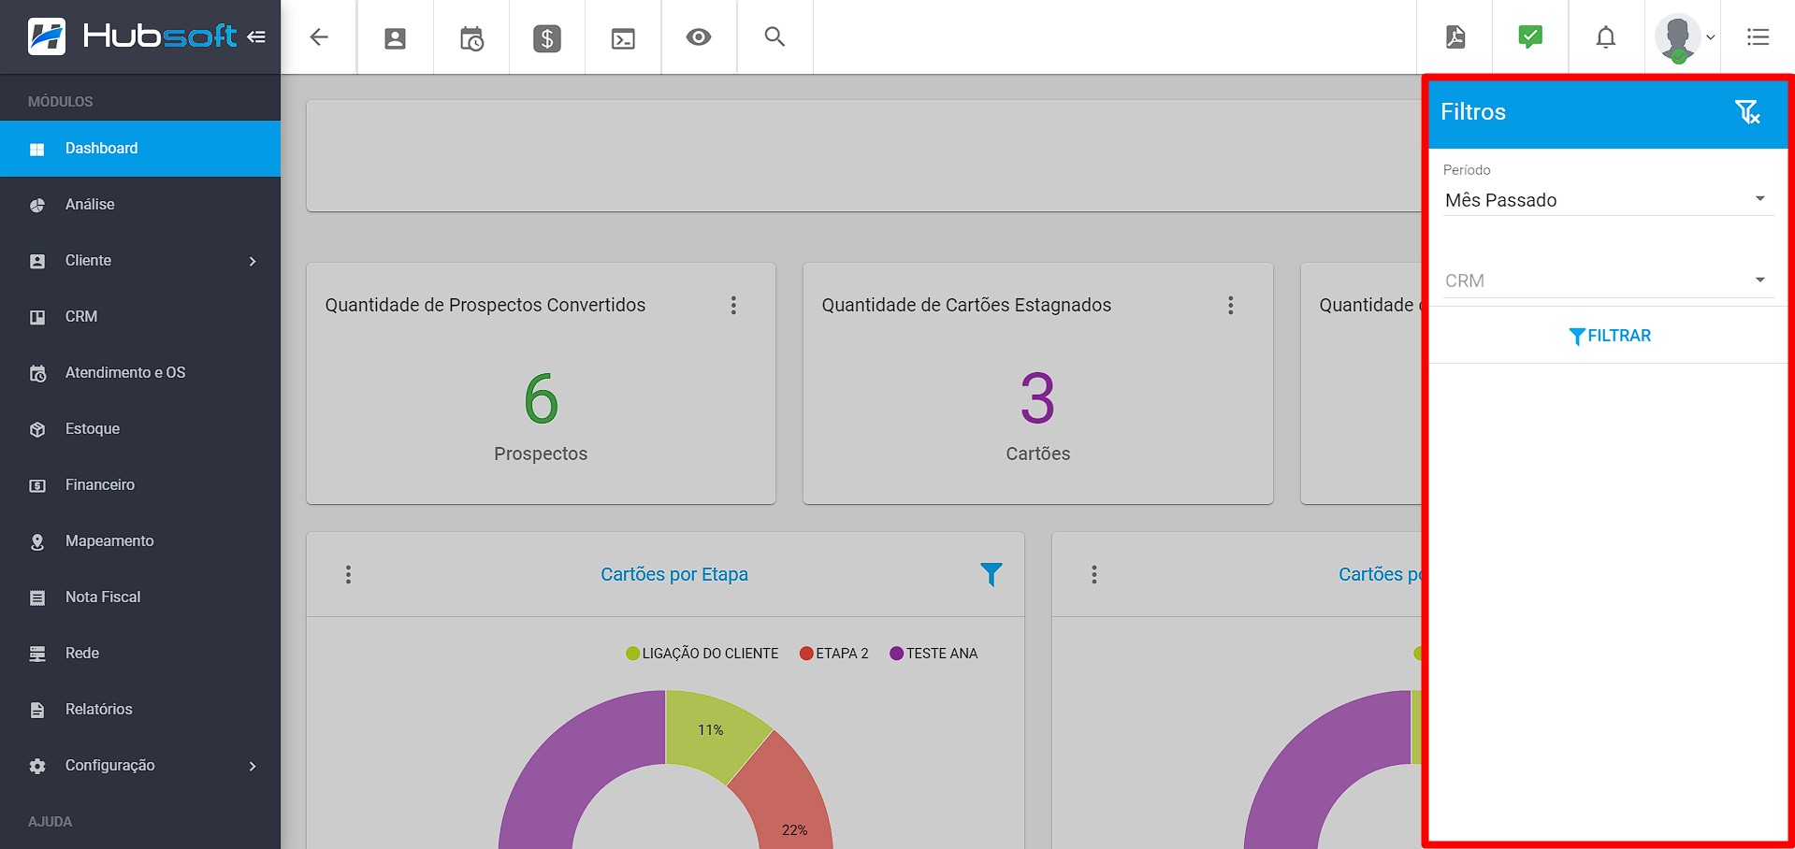Click the FILTRAR button in the Filtros panel
The width and height of the screenshot is (1795, 849).
pos(1609,335)
